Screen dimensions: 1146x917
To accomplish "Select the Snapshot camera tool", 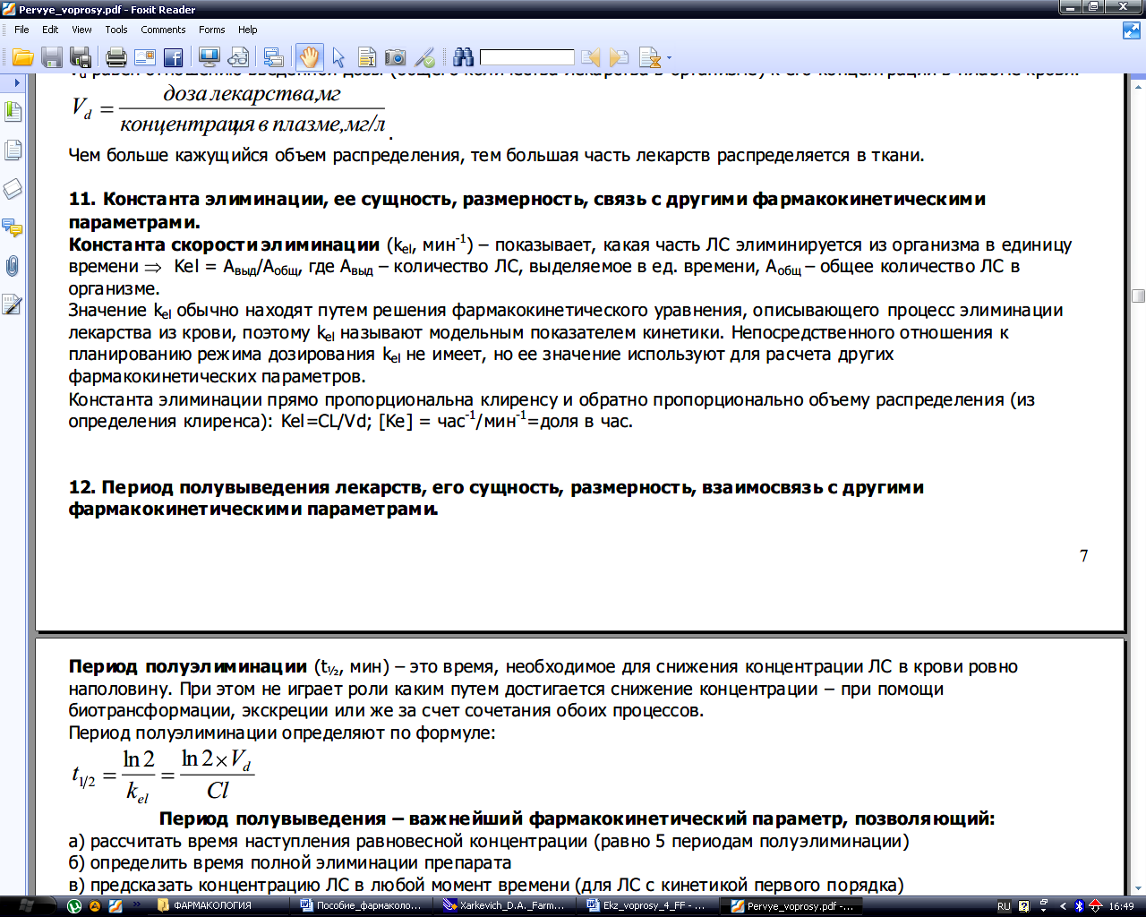I will coord(395,57).
